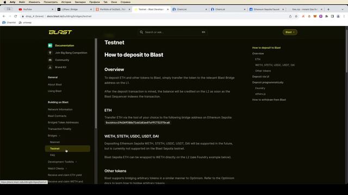Switch to the Portfolio tab
This screenshot has width=348, height=195.
coord(113,9)
